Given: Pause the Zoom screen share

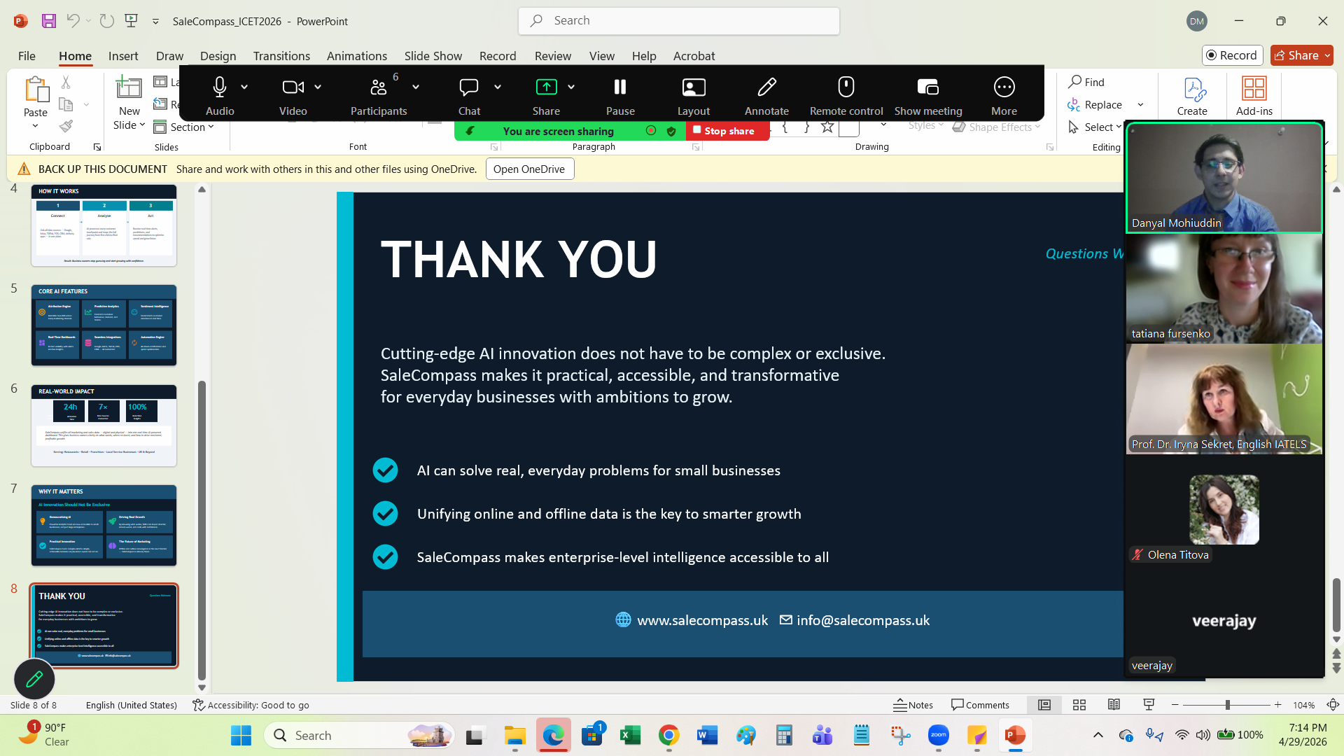Looking at the screenshot, I should 620,95.
